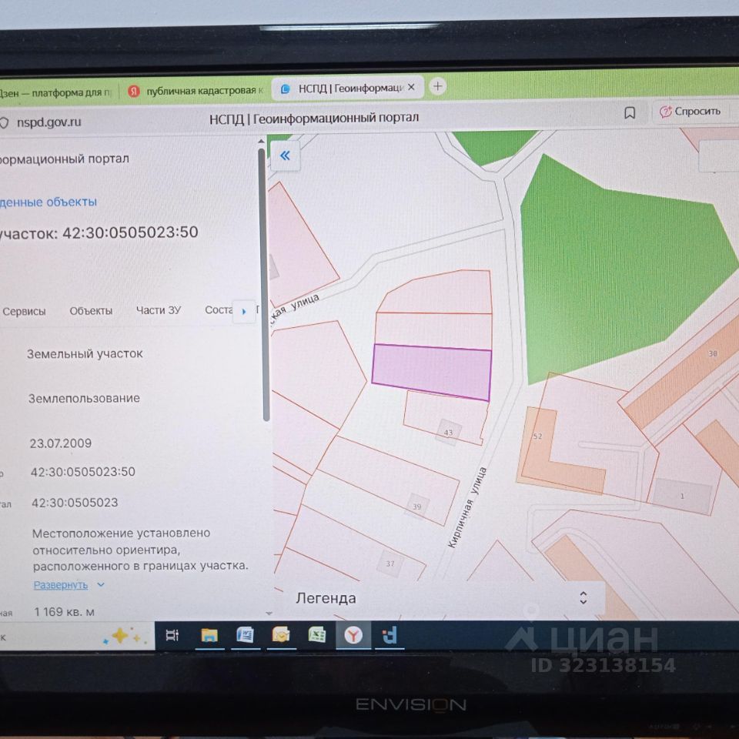Open the blue d app on taskbar
The width and height of the screenshot is (739, 739).
(x=390, y=635)
